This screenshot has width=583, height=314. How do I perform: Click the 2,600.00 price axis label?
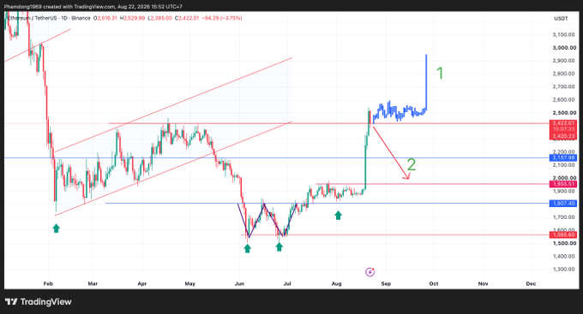563,99
